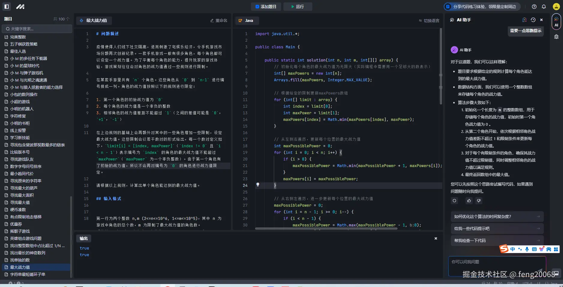Image resolution: width=563 pixels, height=287 pixels.
Task: Click the 添加题目 add problem button
Action: point(266,7)
